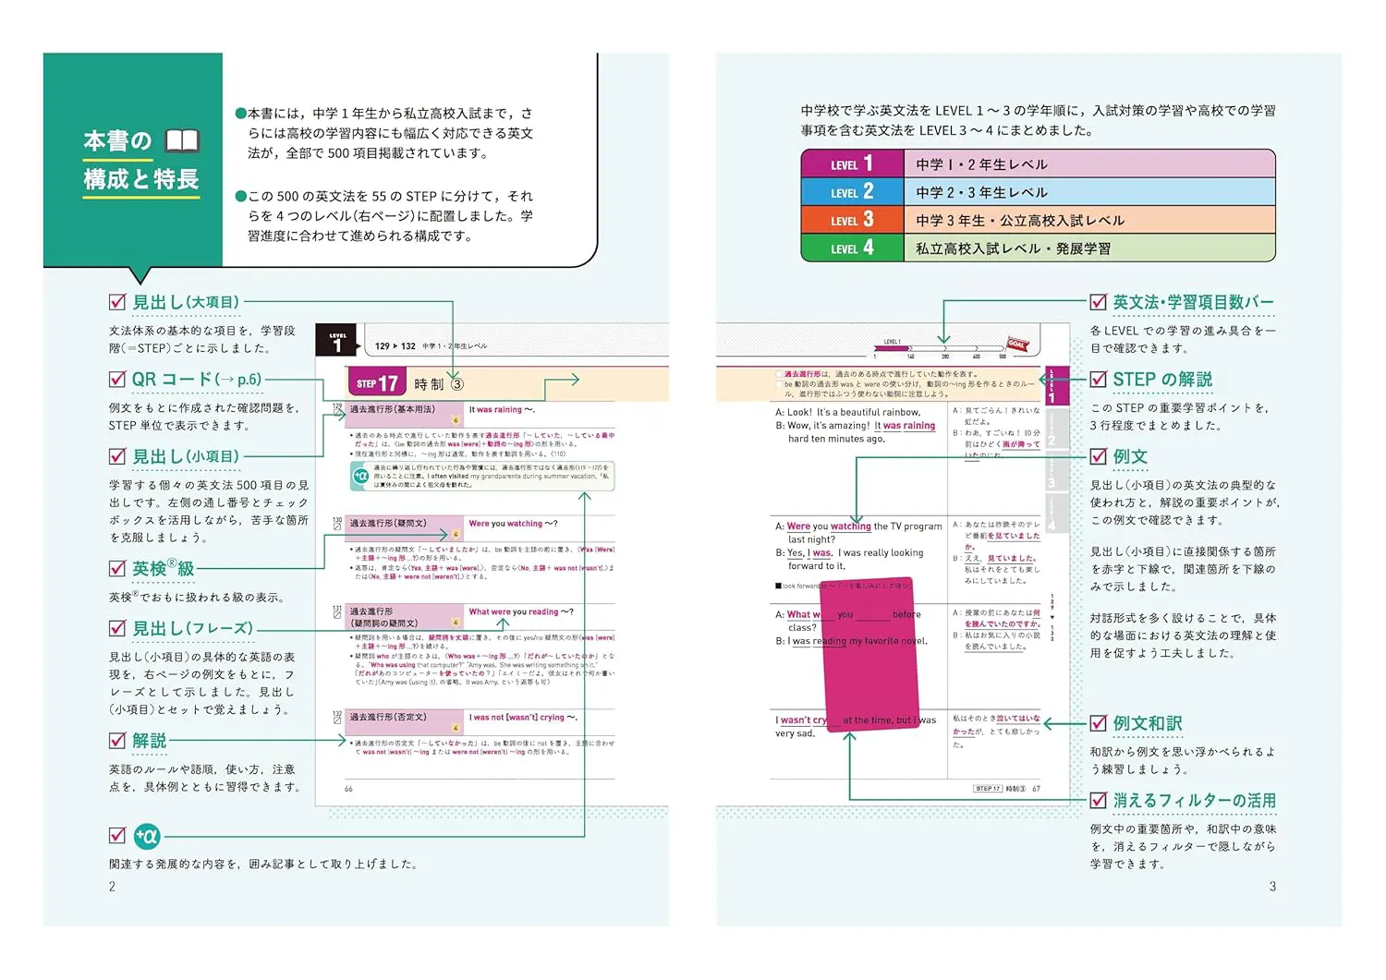1386x980 pixels.
Task: Tick the checkbox beside QR コード(→p.6)
Action: tap(117, 379)
